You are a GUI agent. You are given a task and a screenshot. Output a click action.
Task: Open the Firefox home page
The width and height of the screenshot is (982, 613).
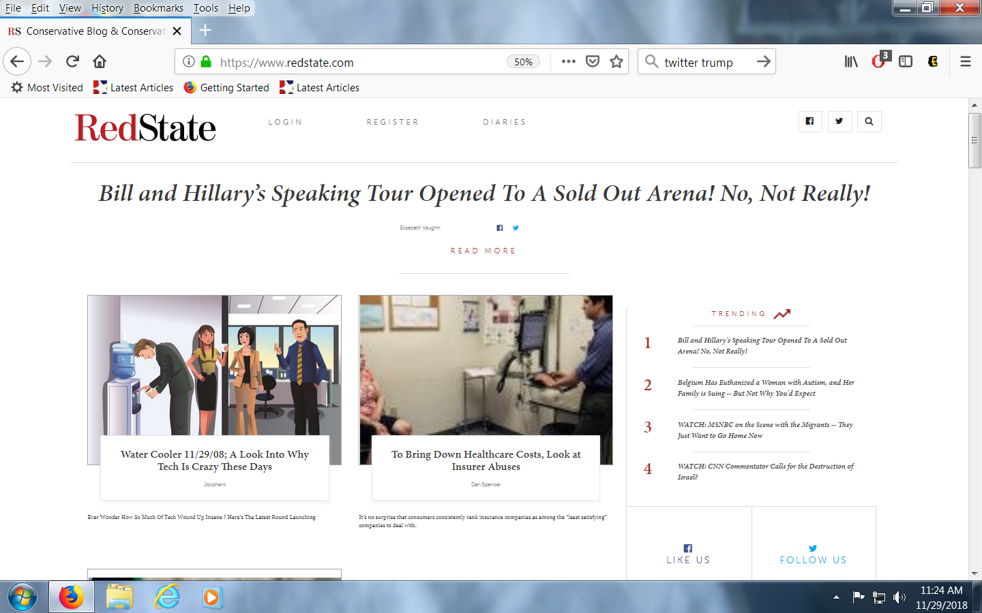(x=100, y=61)
